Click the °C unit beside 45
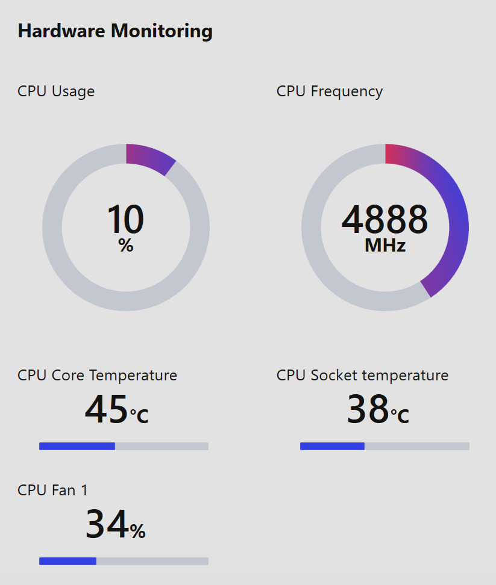 [139, 415]
